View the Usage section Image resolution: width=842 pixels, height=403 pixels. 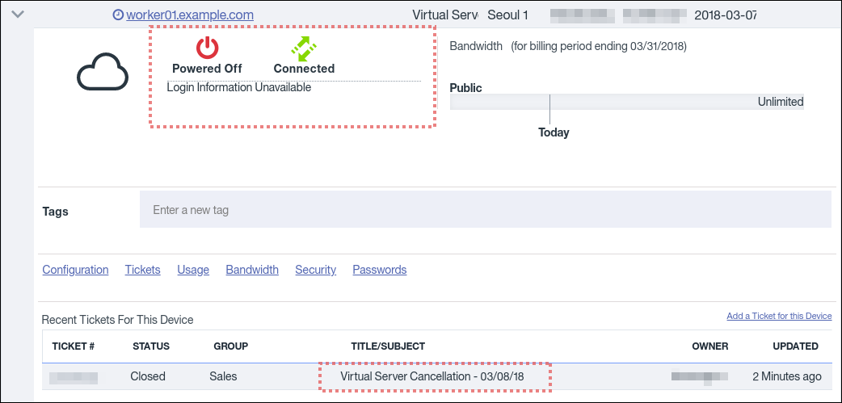coord(193,270)
